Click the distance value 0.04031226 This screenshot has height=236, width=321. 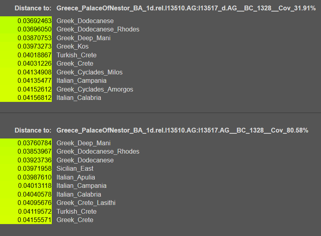pos(34,64)
